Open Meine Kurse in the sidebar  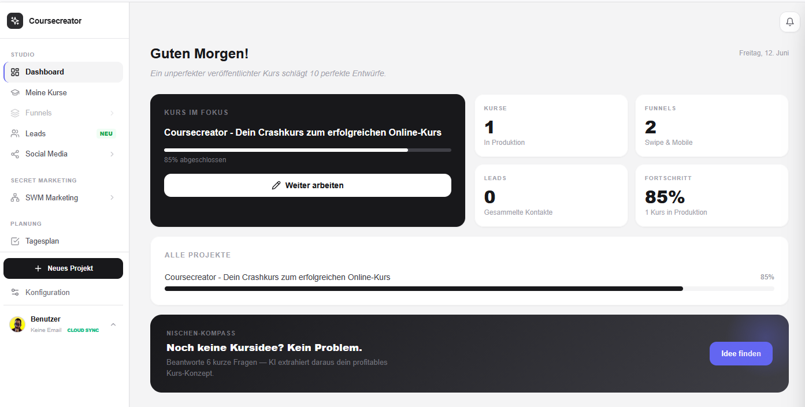[x=64, y=93]
